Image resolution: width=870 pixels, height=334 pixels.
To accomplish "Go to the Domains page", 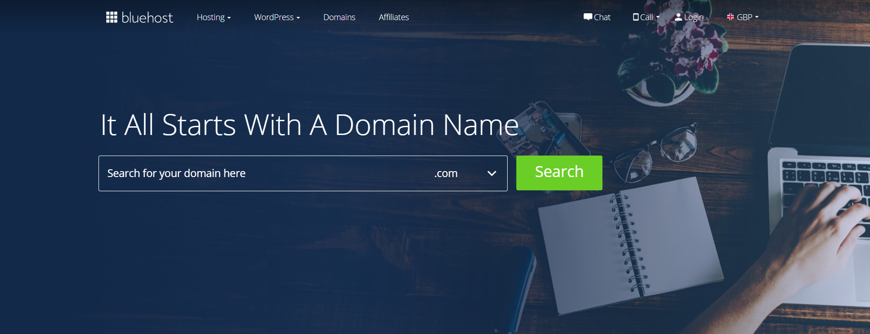I will [339, 17].
